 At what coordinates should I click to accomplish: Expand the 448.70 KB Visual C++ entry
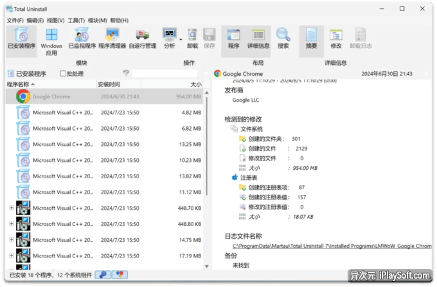(12, 208)
